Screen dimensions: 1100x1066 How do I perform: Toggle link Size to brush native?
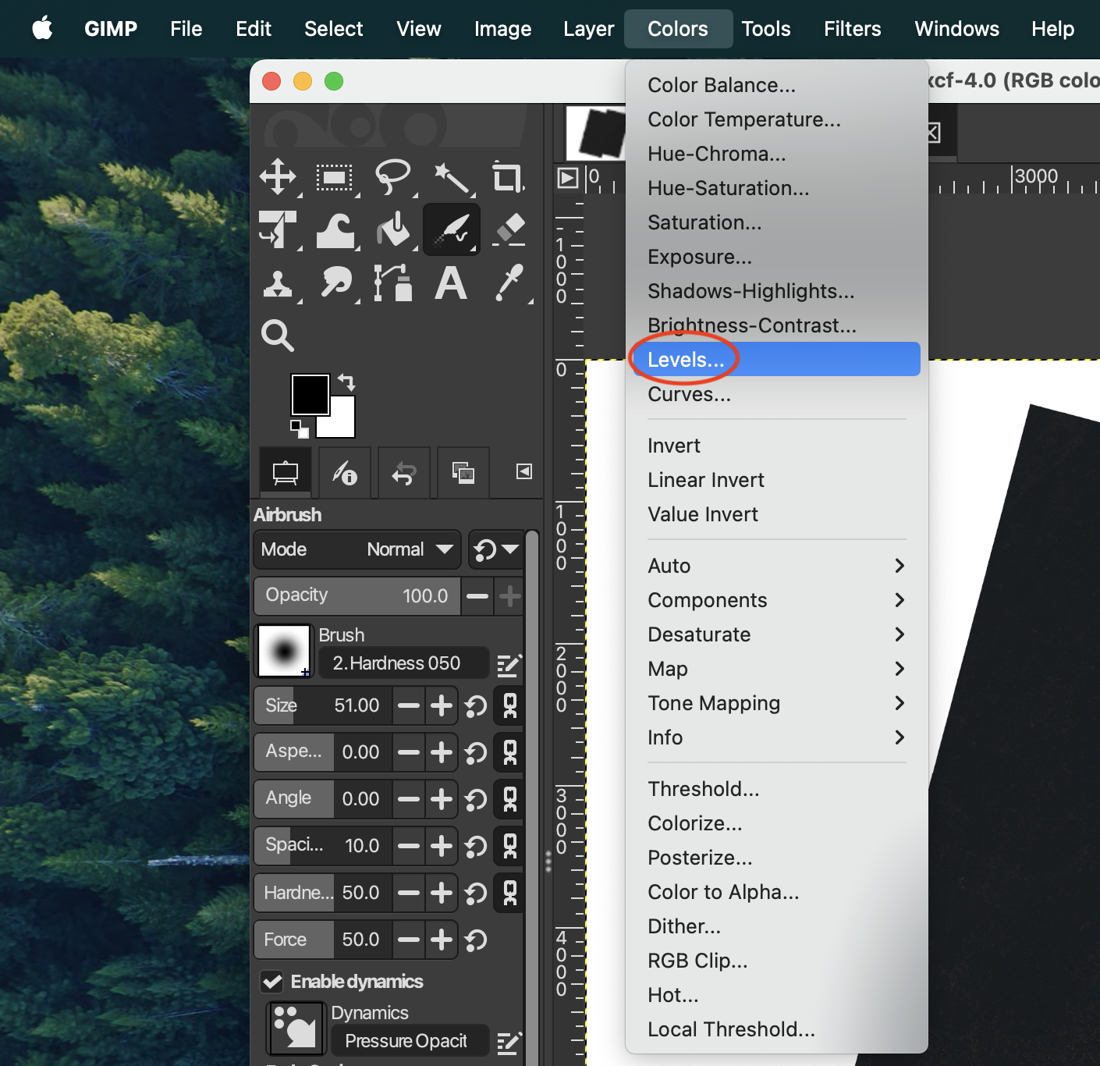click(x=510, y=705)
